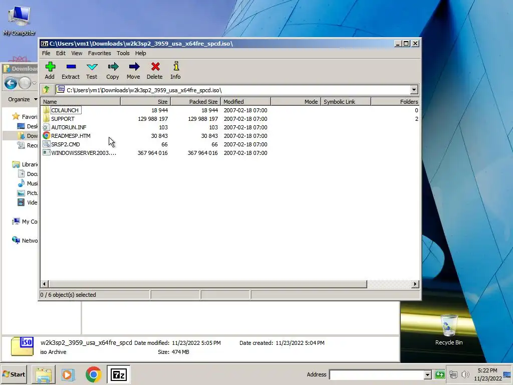Sort by the Size column header

point(146,101)
